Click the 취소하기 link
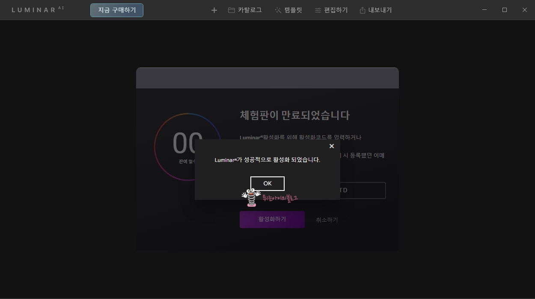The height and width of the screenshot is (299, 535). coord(327,220)
